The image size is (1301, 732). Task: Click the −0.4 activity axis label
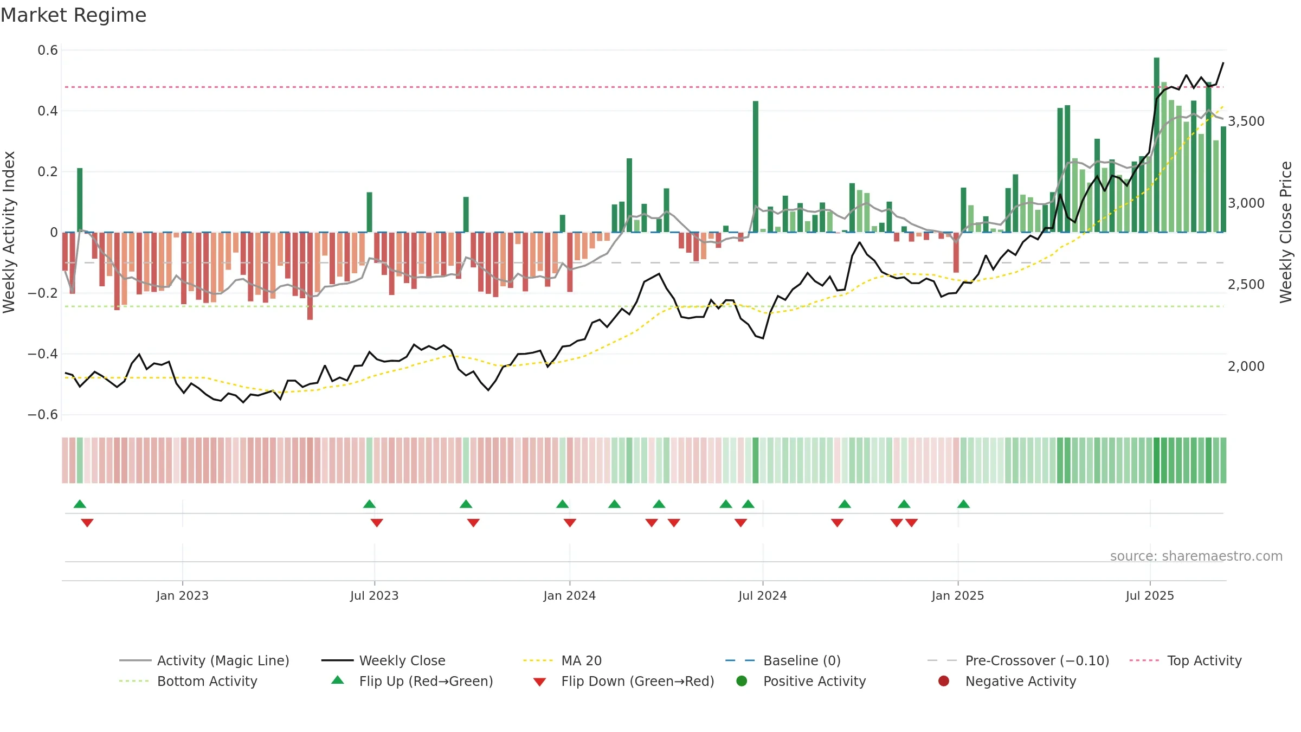(43, 354)
